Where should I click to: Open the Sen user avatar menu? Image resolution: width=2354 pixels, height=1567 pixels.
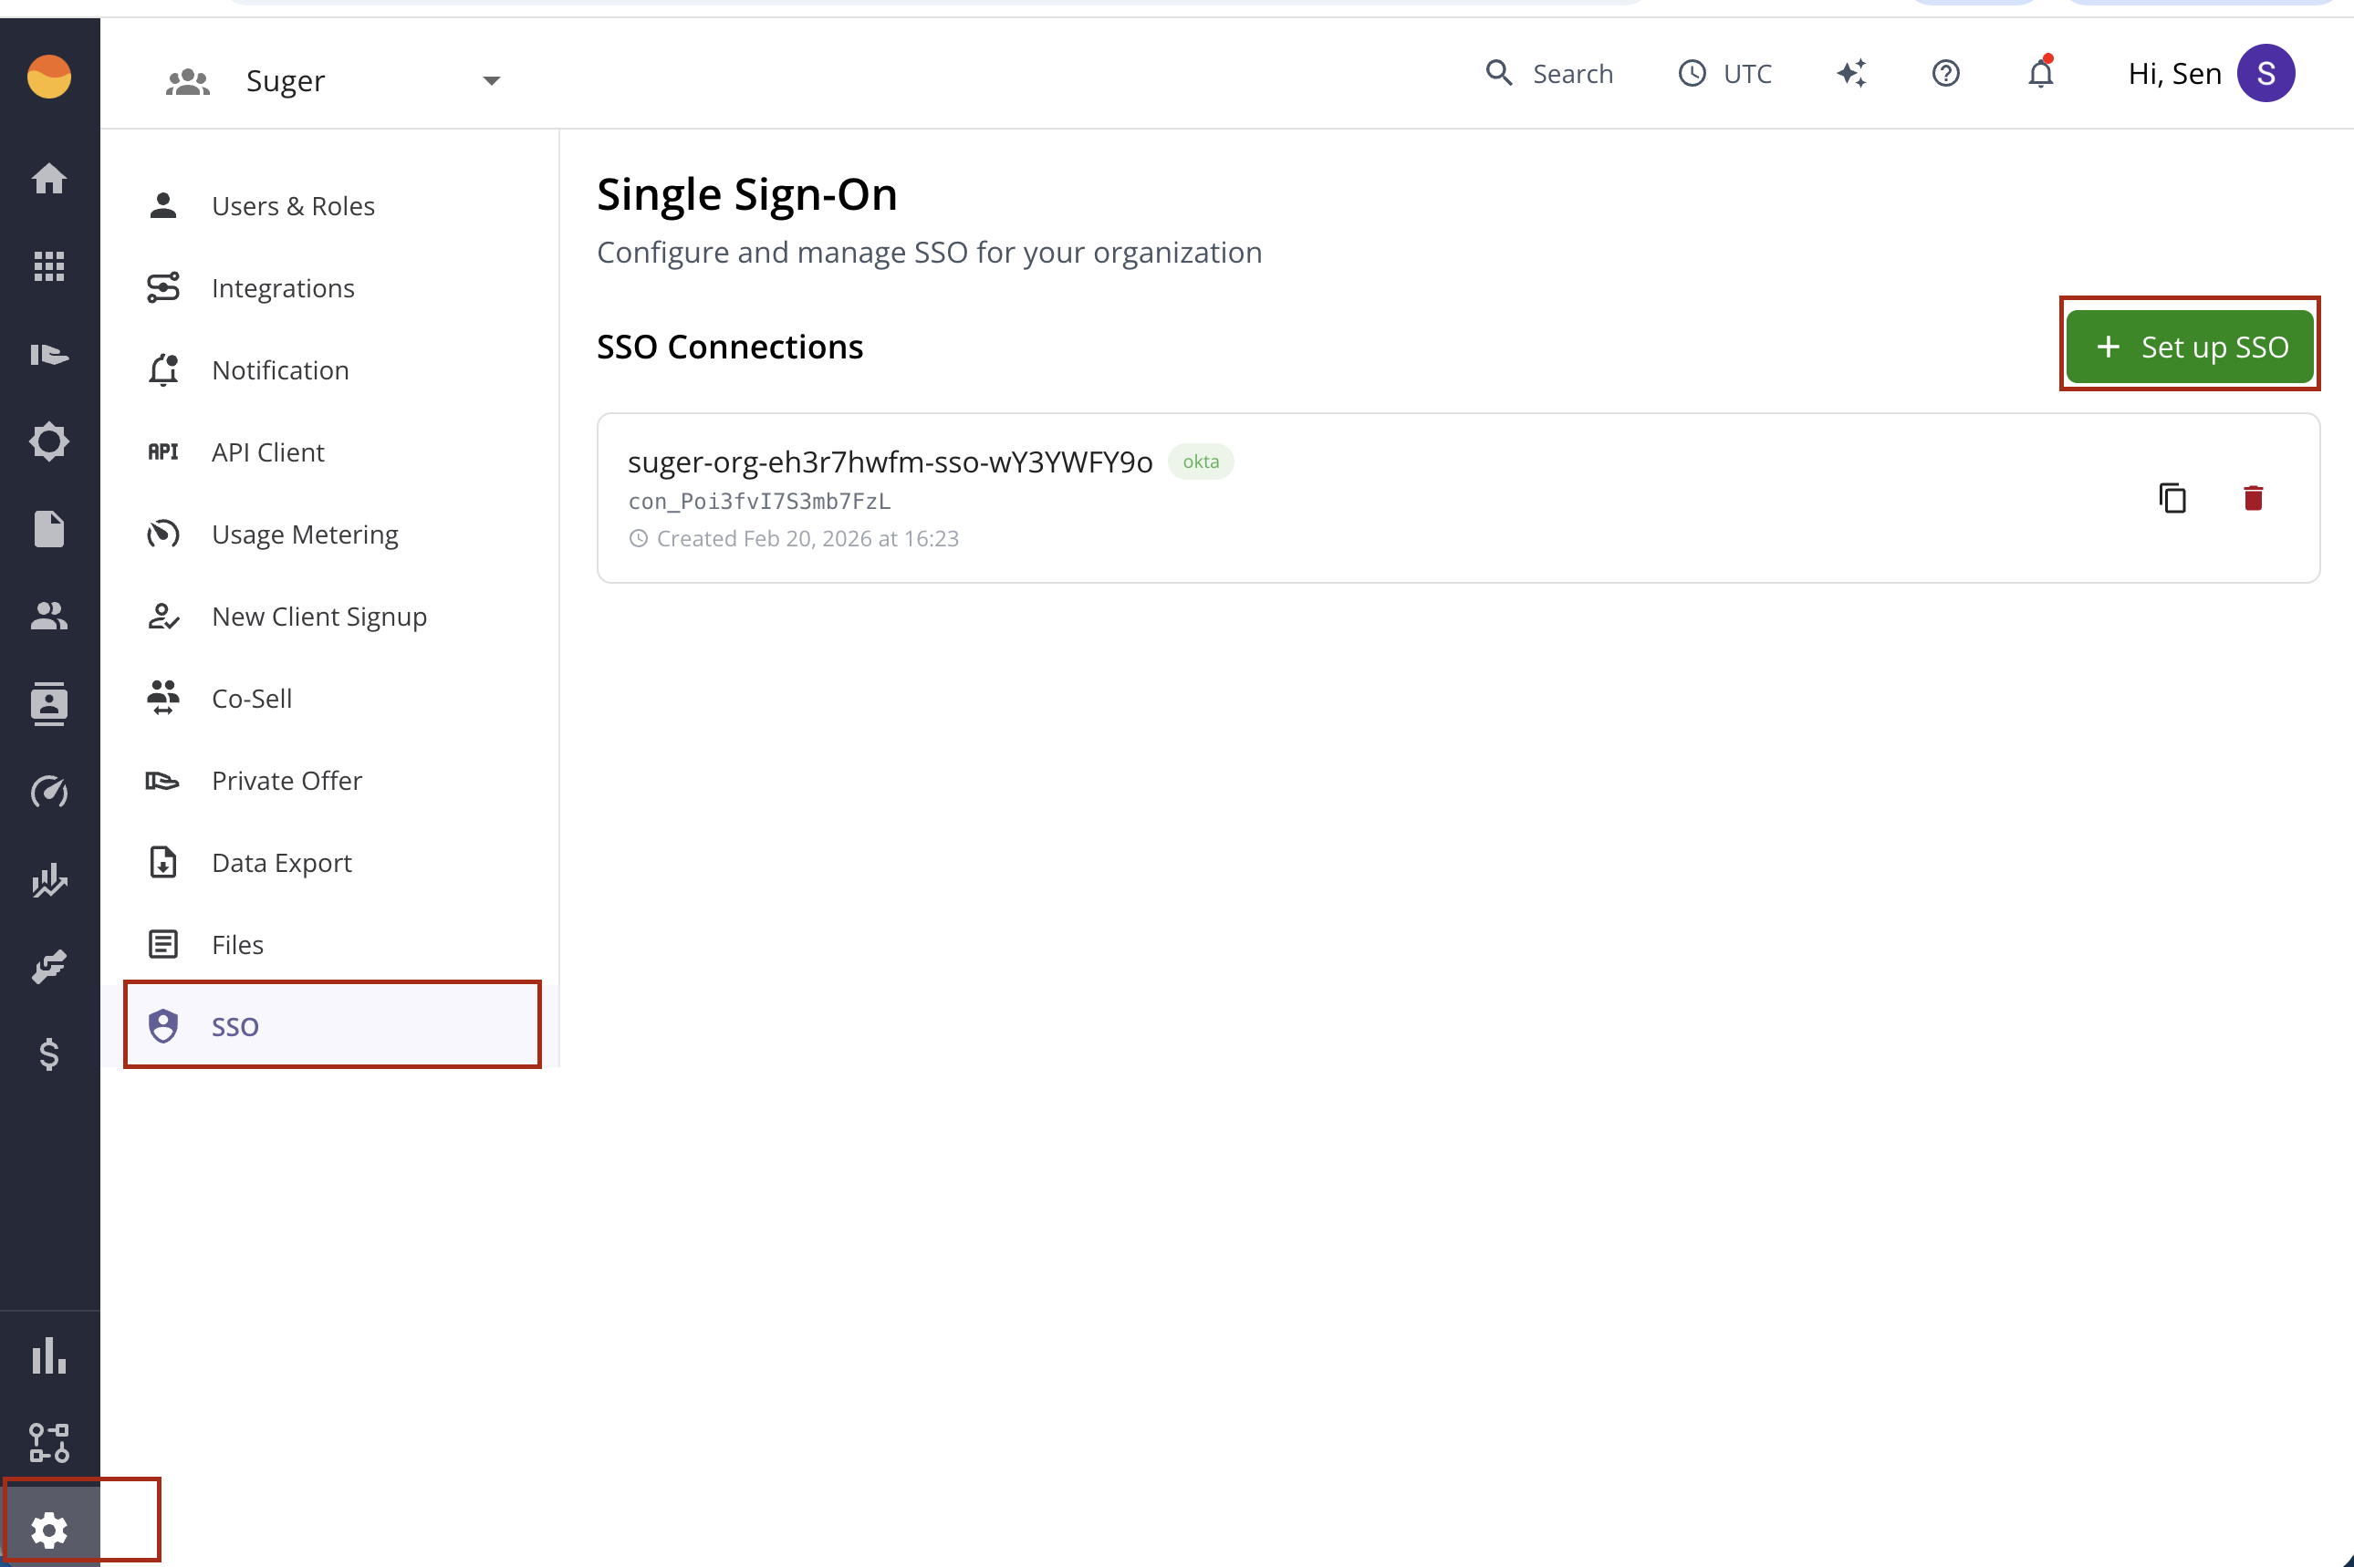2265,74
